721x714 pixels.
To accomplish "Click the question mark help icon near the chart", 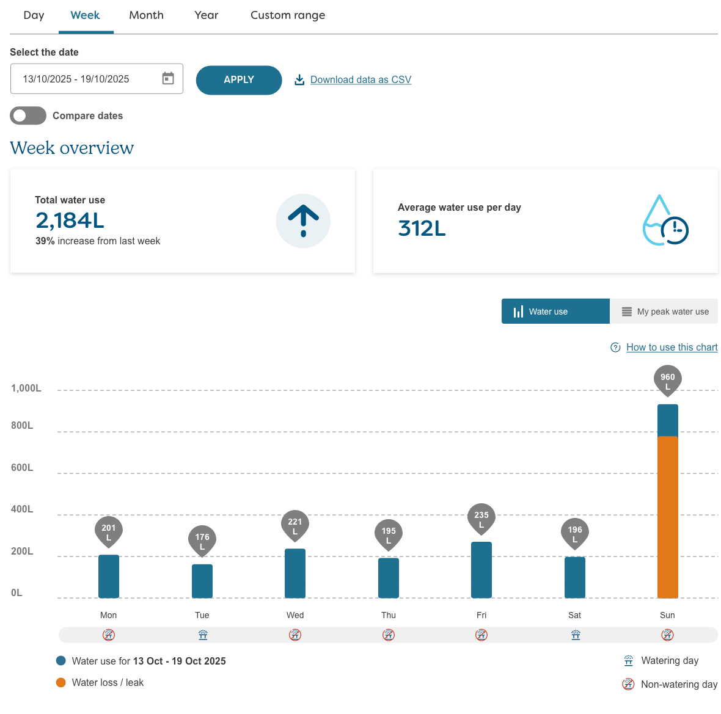I will pos(615,347).
